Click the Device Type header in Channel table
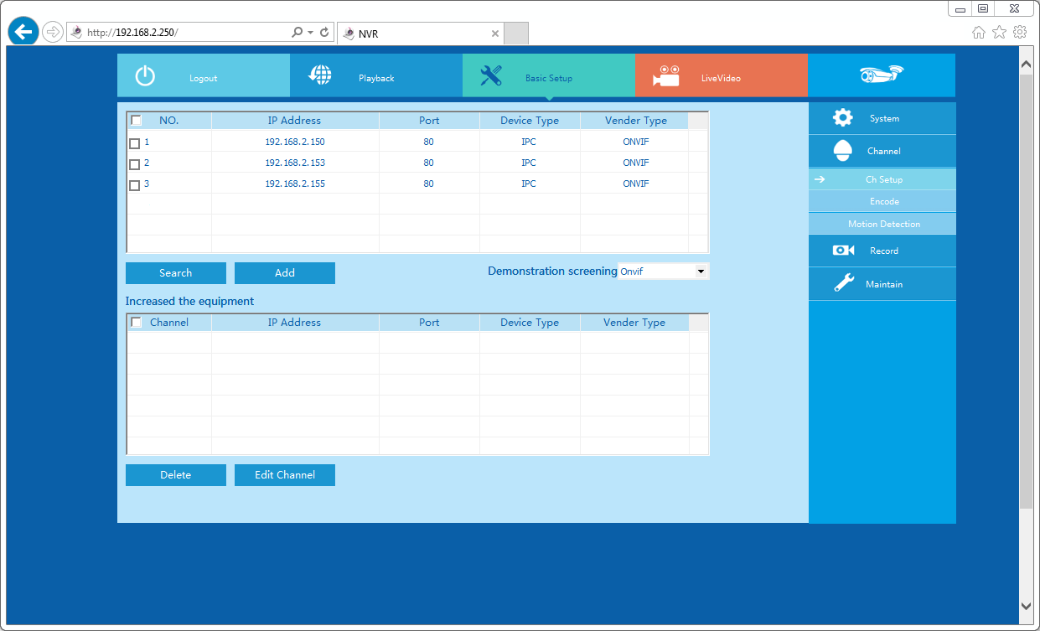Viewport: 1040px width, 631px height. [530, 323]
